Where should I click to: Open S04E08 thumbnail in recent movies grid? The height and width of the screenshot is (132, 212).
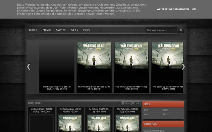(70, 123)
